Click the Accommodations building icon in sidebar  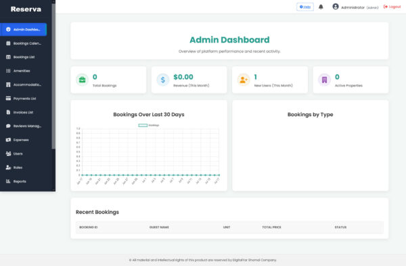pos(8,84)
